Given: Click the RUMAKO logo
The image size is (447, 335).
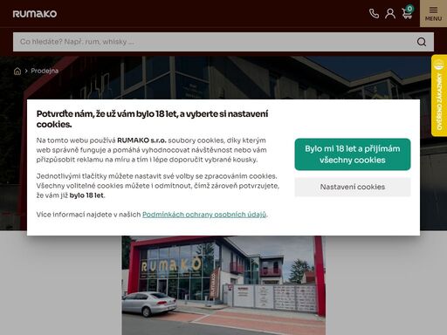Looking at the screenshot, I should click(35, 14).
